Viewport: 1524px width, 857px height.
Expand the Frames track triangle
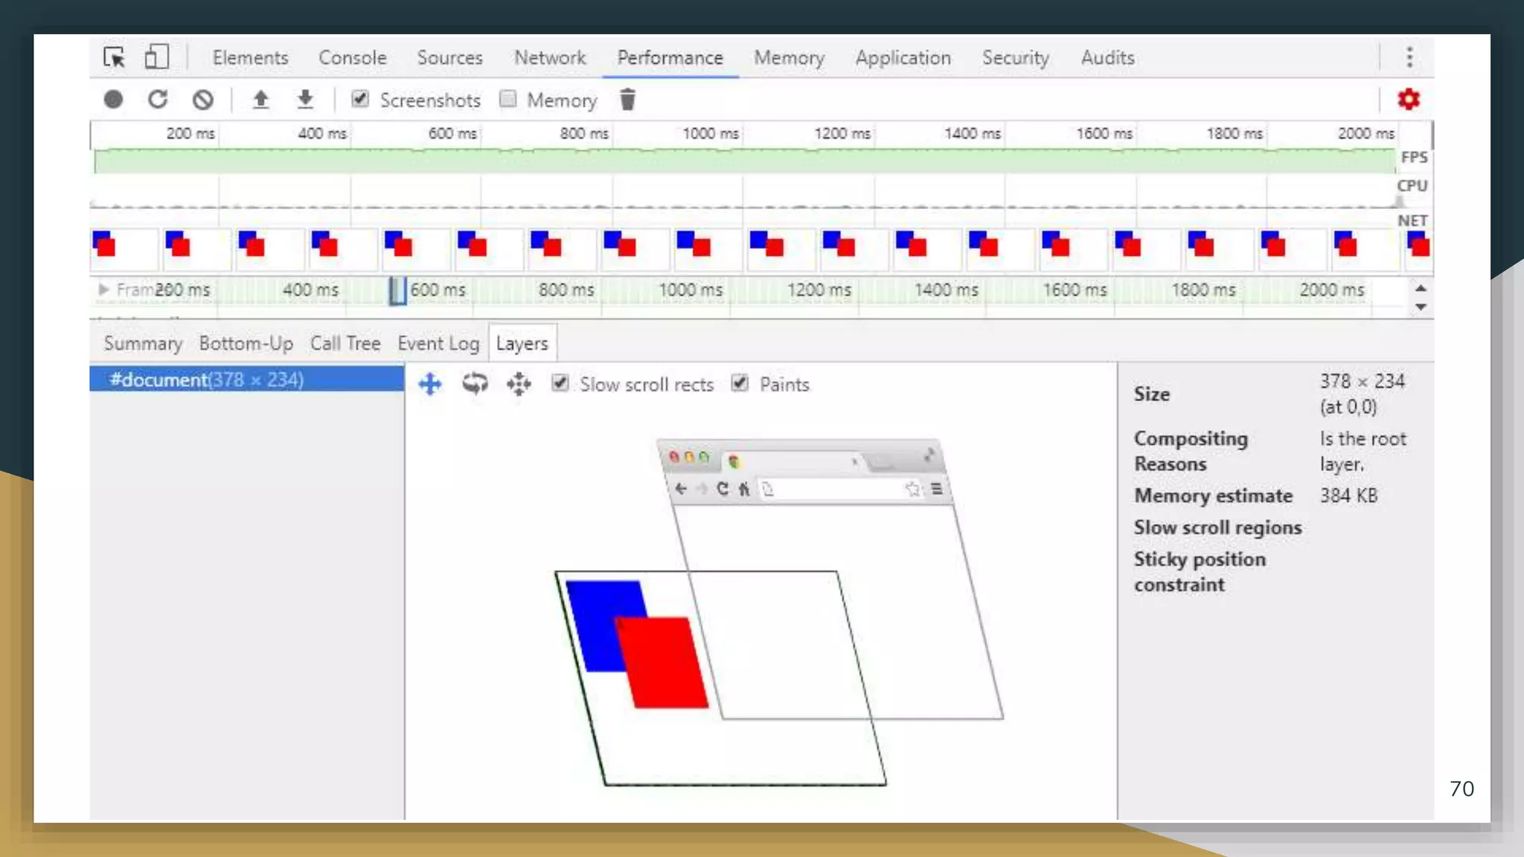click(103, 289)
